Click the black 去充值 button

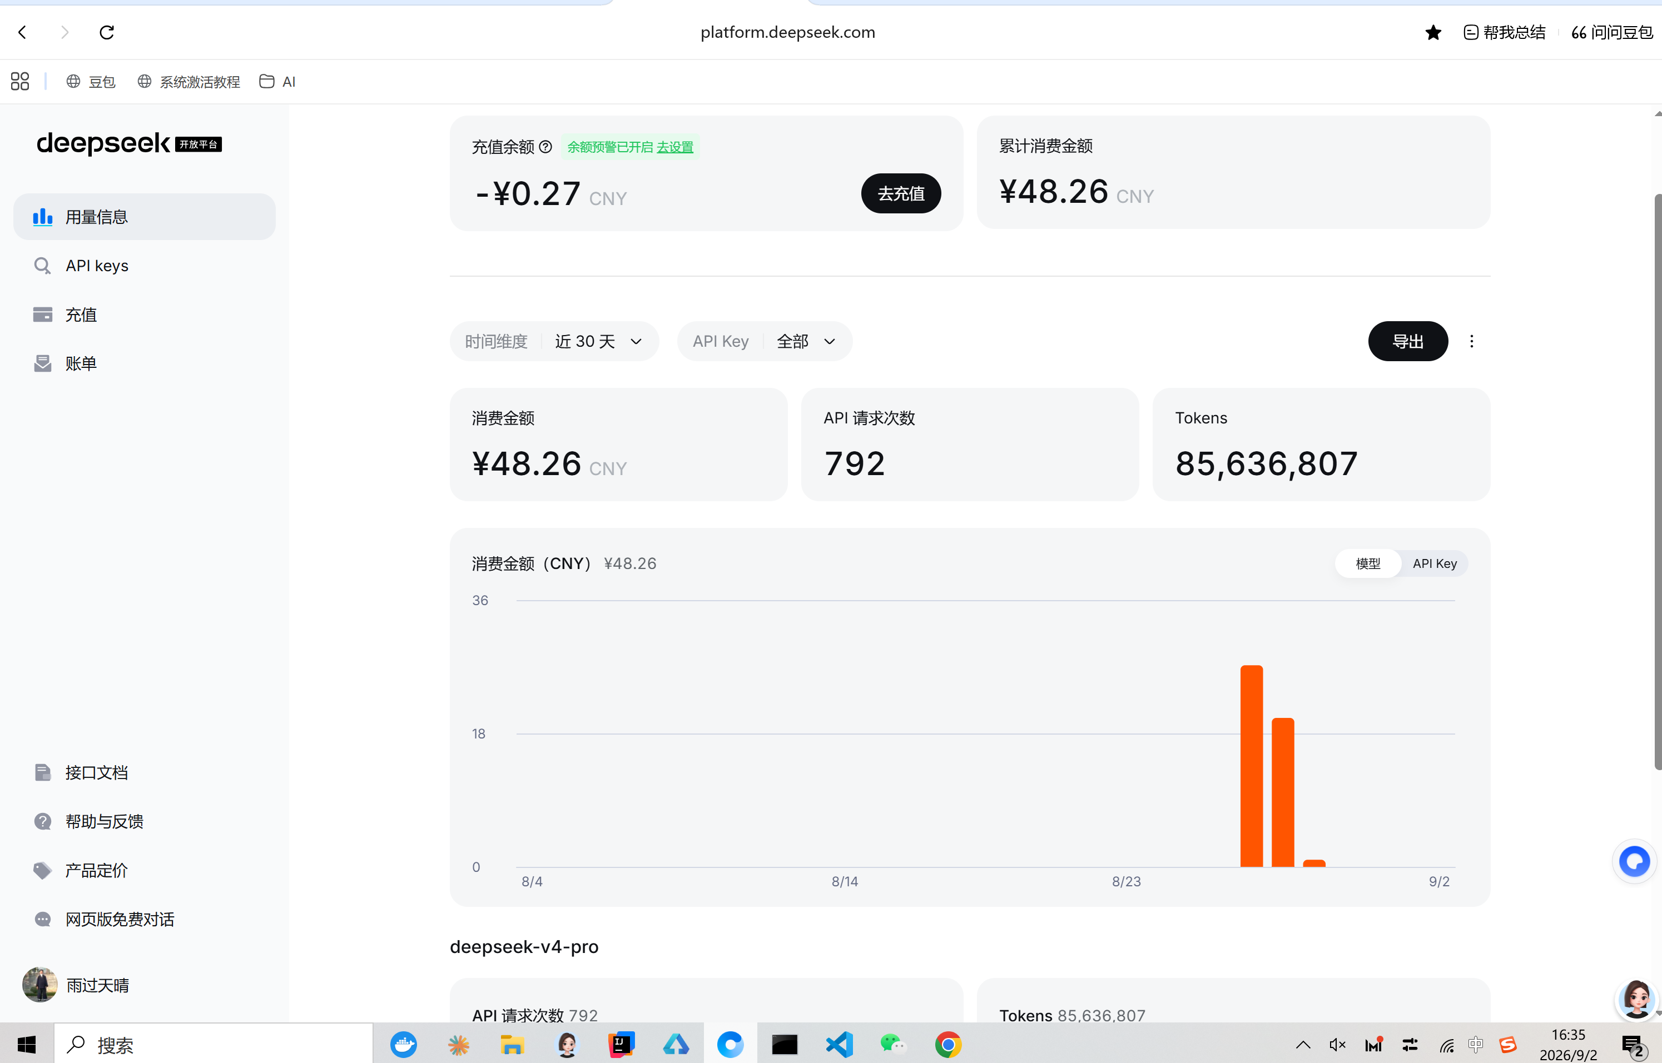pos(901,193)
